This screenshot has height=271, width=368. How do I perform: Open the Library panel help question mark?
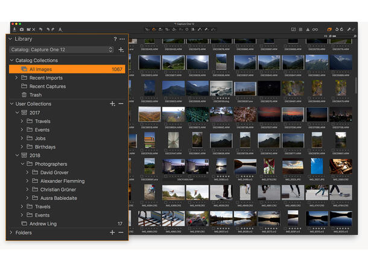(115, 39)
